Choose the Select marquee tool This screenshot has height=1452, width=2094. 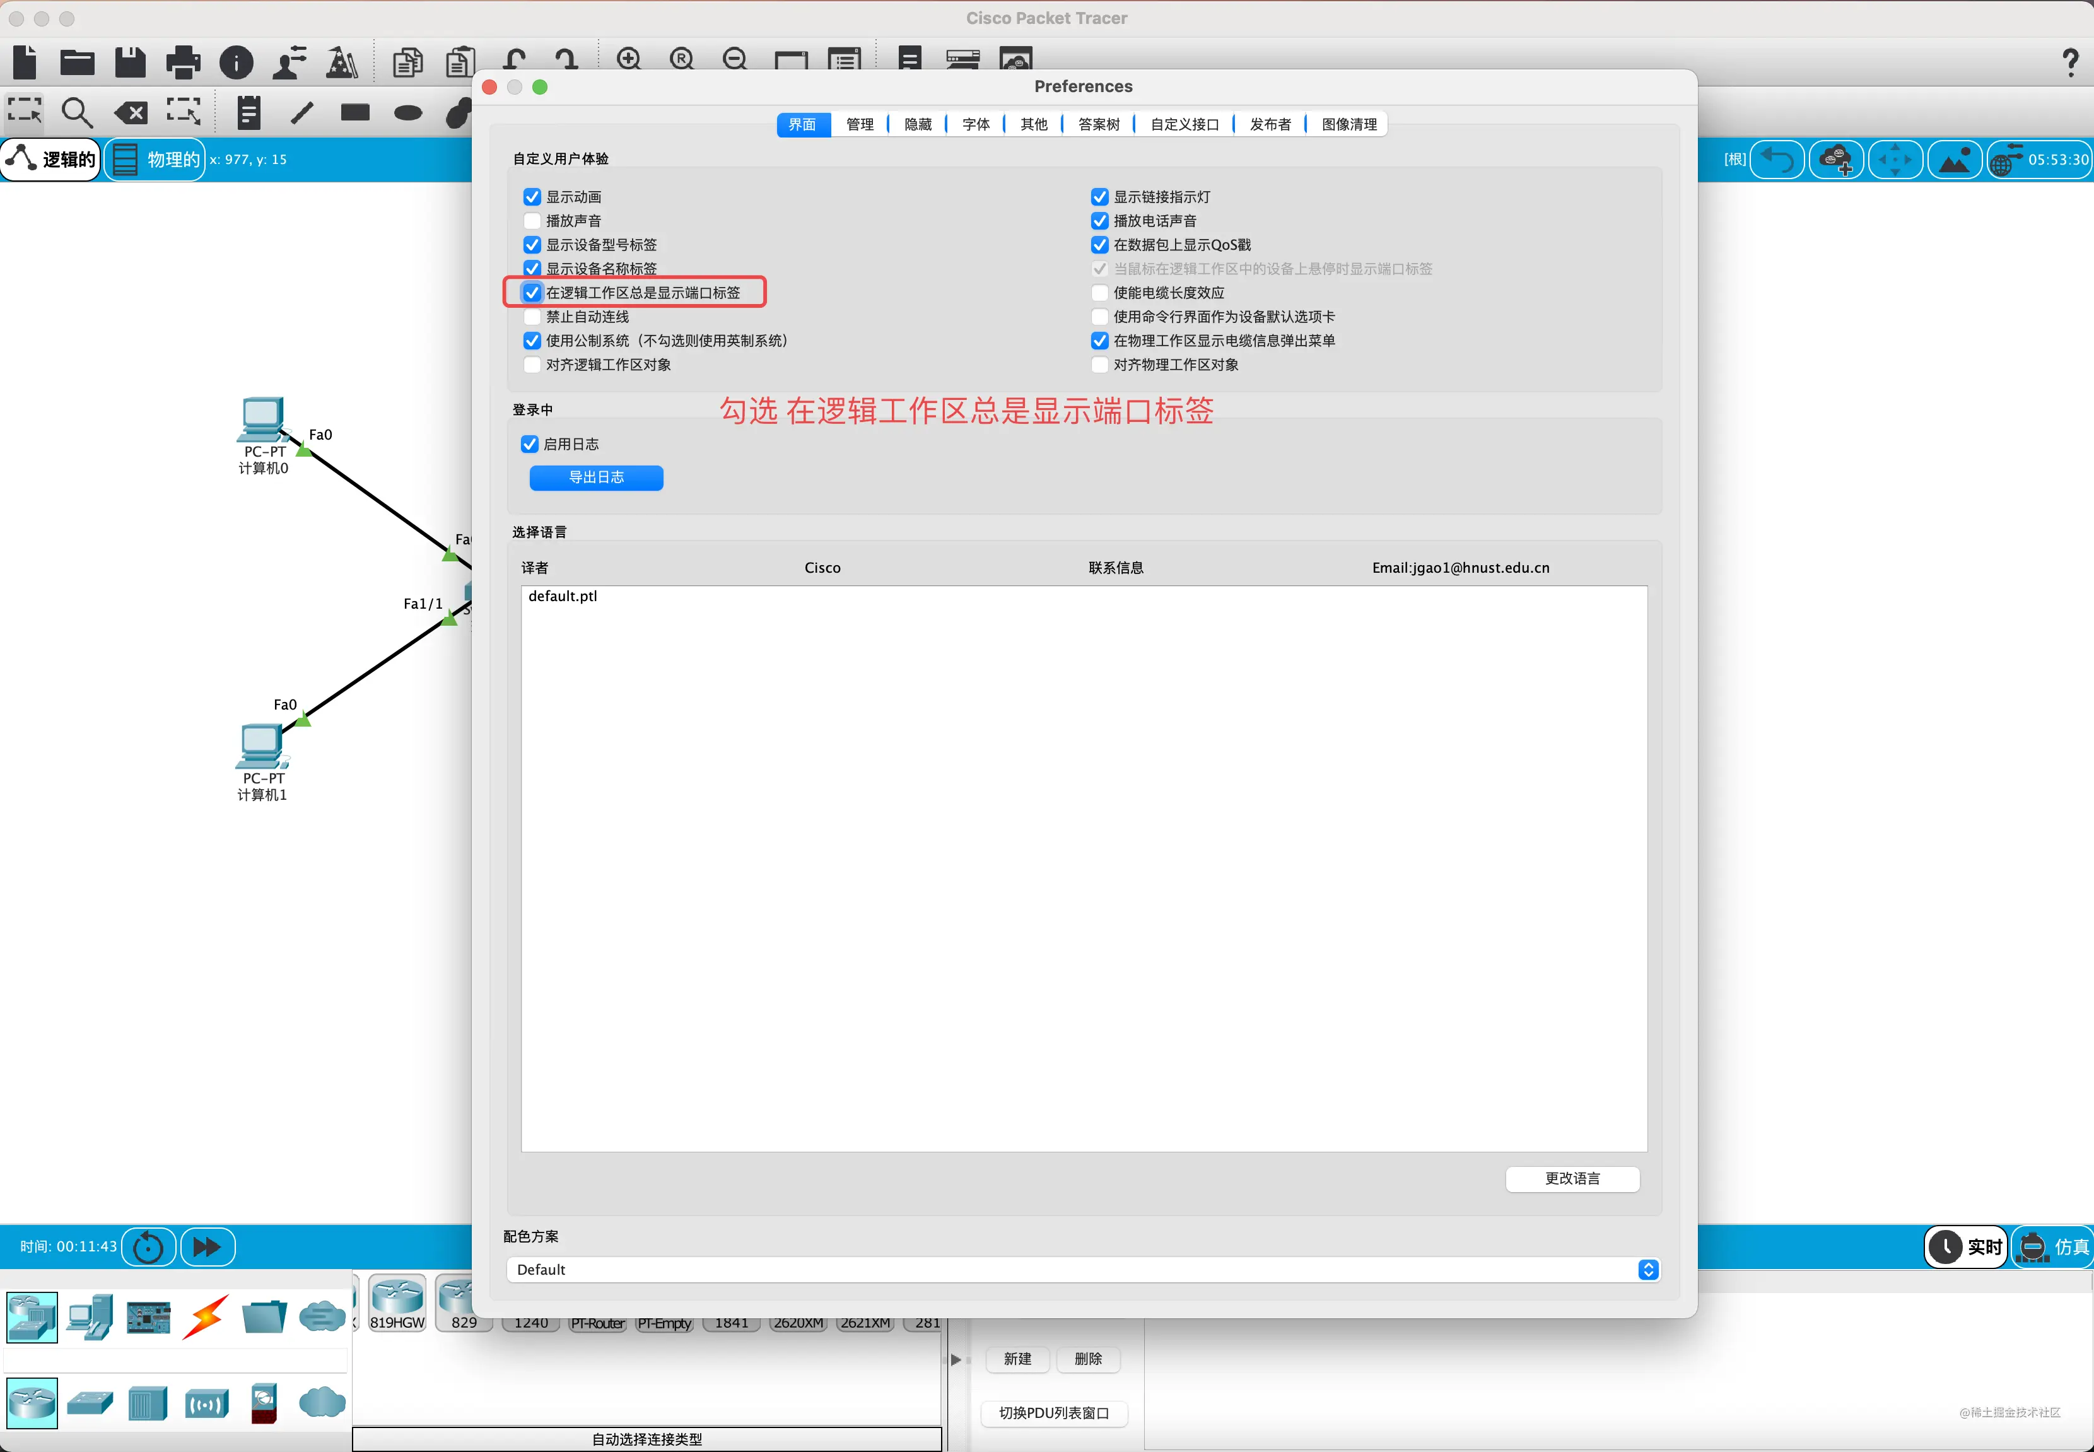point(25,111)
